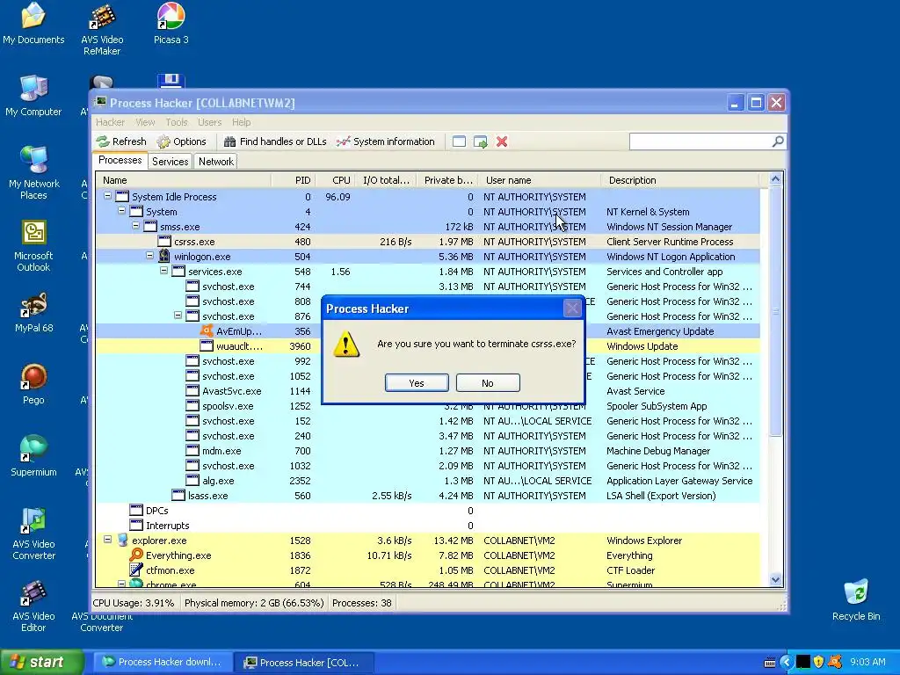Switch to the Network tab

click(x=216, y=162)
